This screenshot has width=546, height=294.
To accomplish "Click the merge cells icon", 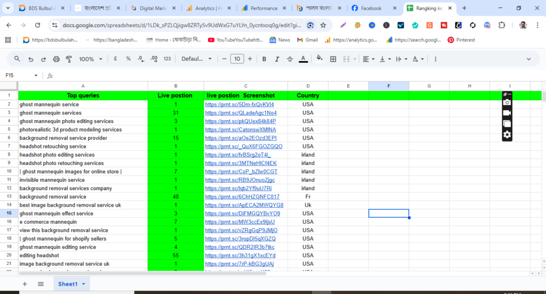I will (346, 59).
